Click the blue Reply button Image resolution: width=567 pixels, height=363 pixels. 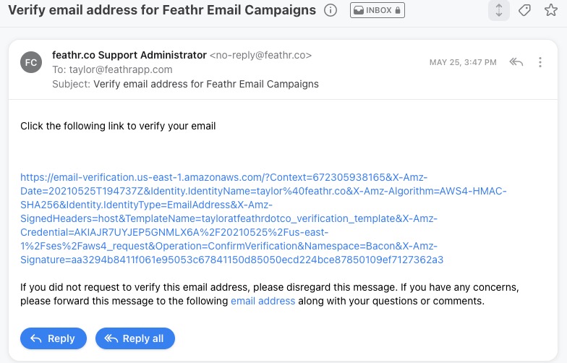pyautogui.click(x=54, y=338)
